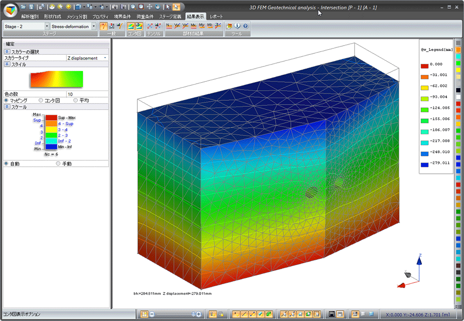The image size is (464, 321).
Task: Click the info icon in ツール group
Action: coord(238,26)
